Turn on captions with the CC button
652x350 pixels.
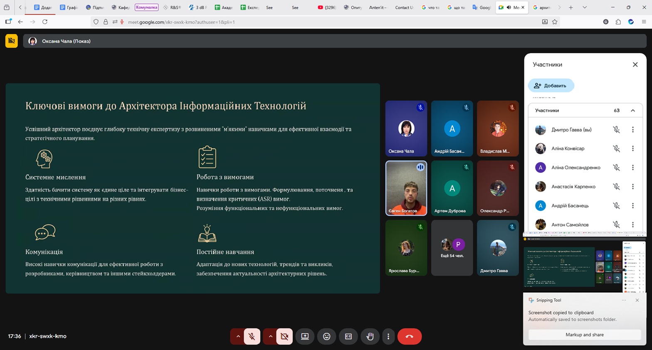348,336
